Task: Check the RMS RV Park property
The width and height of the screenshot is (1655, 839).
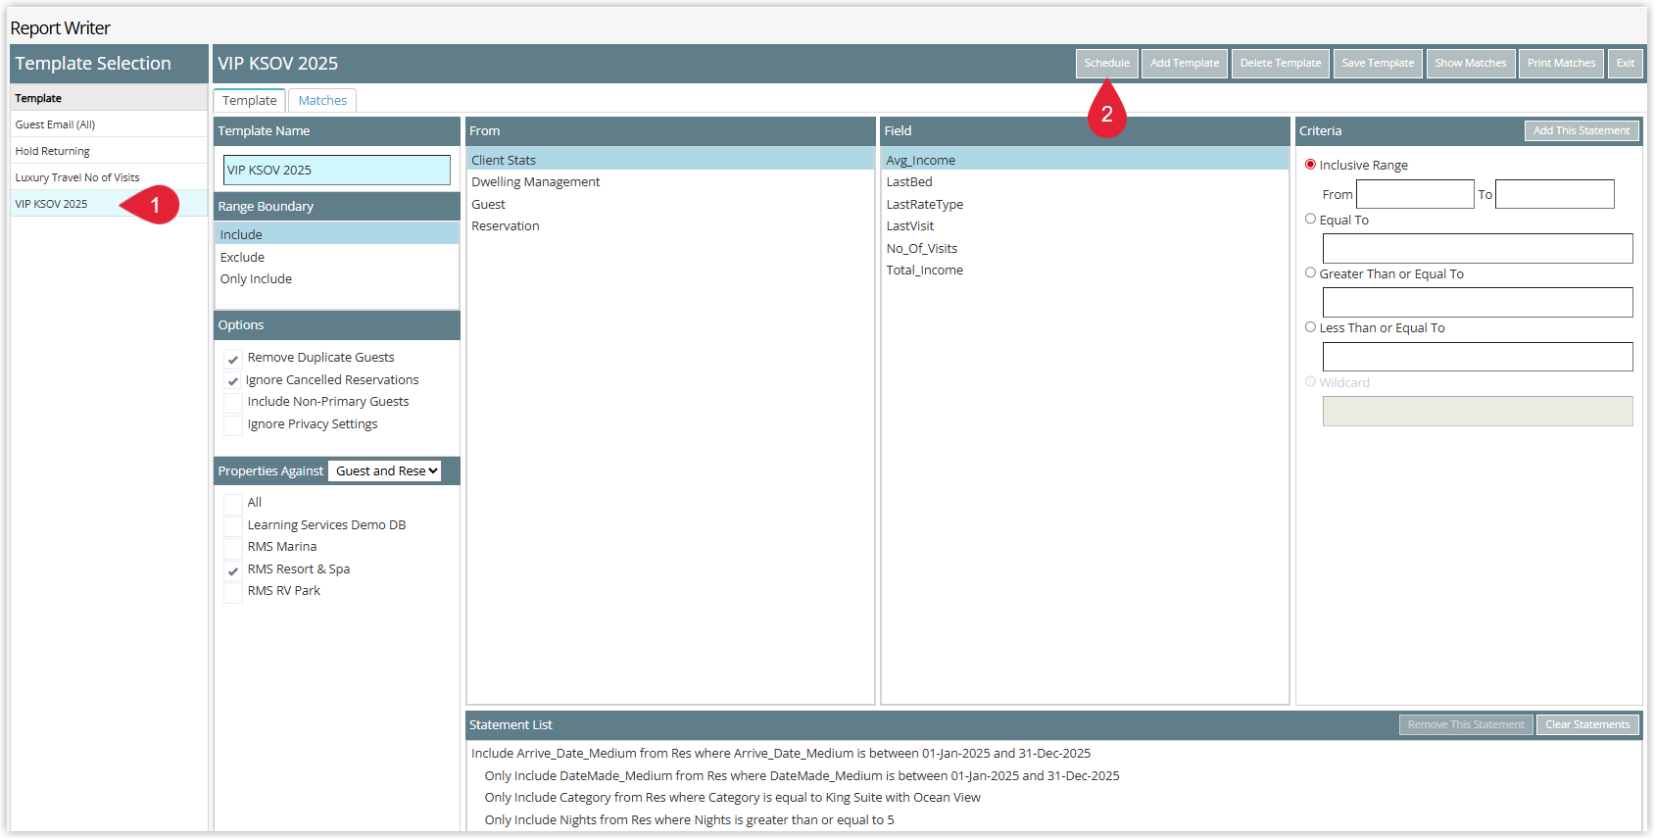Action: [233, 592]
